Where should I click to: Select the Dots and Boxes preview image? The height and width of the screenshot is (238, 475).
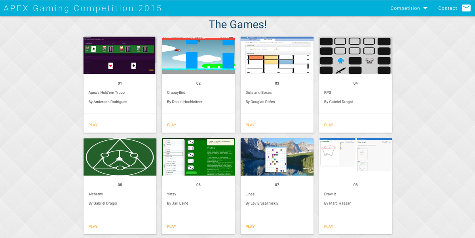pos(277,55)
